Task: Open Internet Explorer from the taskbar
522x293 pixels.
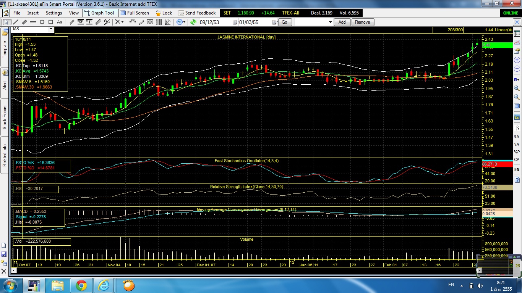Action: click(103, 285)
